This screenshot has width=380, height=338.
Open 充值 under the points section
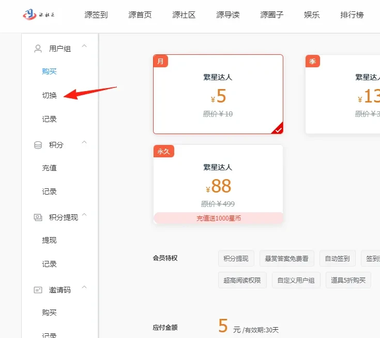pyautogui.click(x=50, y=168)
